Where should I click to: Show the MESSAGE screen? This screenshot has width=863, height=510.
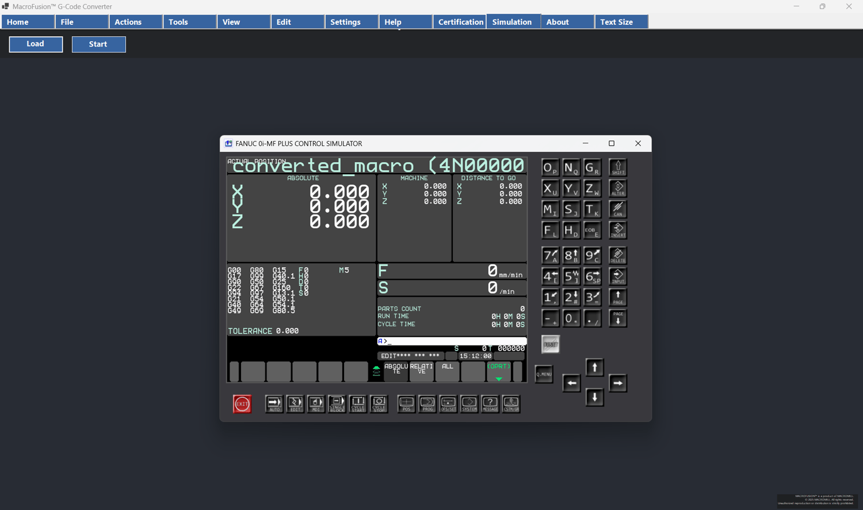[x=490, y=404]
